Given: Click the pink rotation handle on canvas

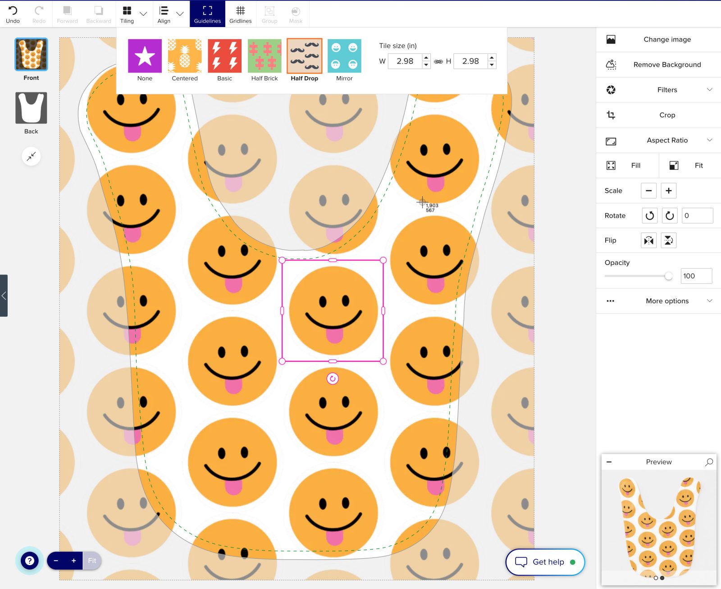Looking at the screenshot, I should [333, 379].
